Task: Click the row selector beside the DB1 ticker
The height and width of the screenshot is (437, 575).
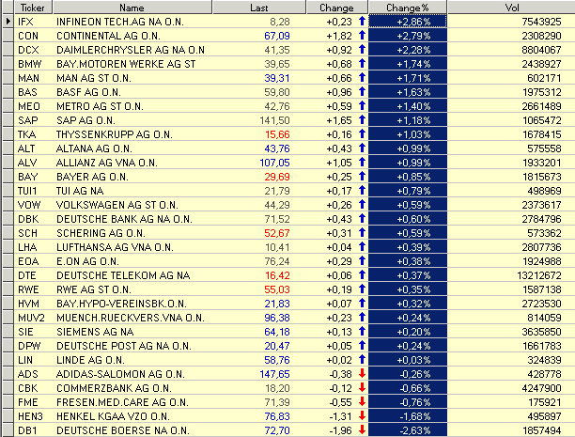Action: [x=8, y=429]
